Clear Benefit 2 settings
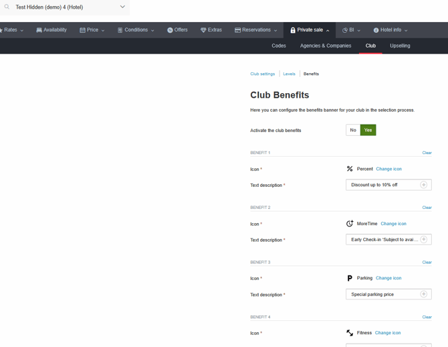Viewport: 448px width, 347px height. tap(427, 207)
